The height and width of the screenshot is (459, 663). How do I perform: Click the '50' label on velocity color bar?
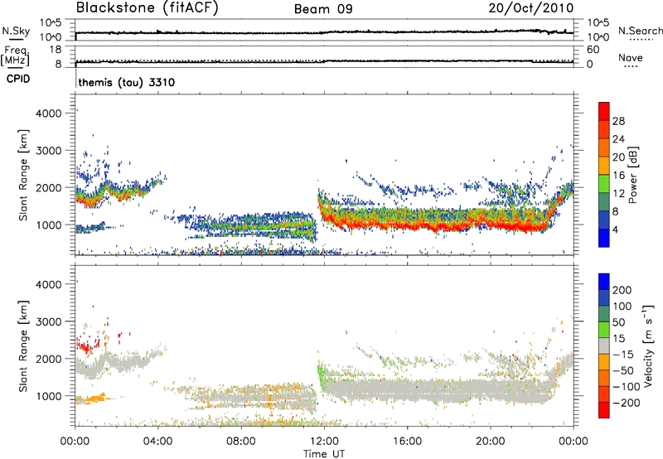click(x=618, y=322)
